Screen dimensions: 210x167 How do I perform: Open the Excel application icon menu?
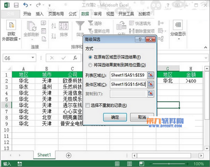point(7,5)
